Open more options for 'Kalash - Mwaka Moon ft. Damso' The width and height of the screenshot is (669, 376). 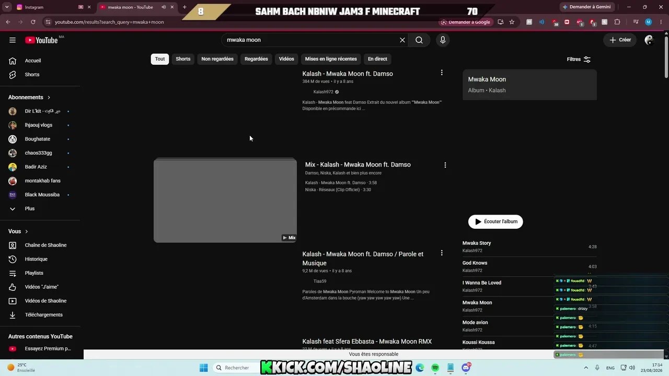442,73
